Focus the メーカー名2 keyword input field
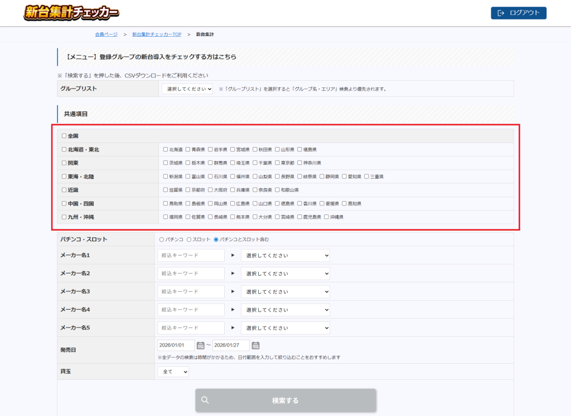Viewport: 571px width, 416px height. pos(191,273)
